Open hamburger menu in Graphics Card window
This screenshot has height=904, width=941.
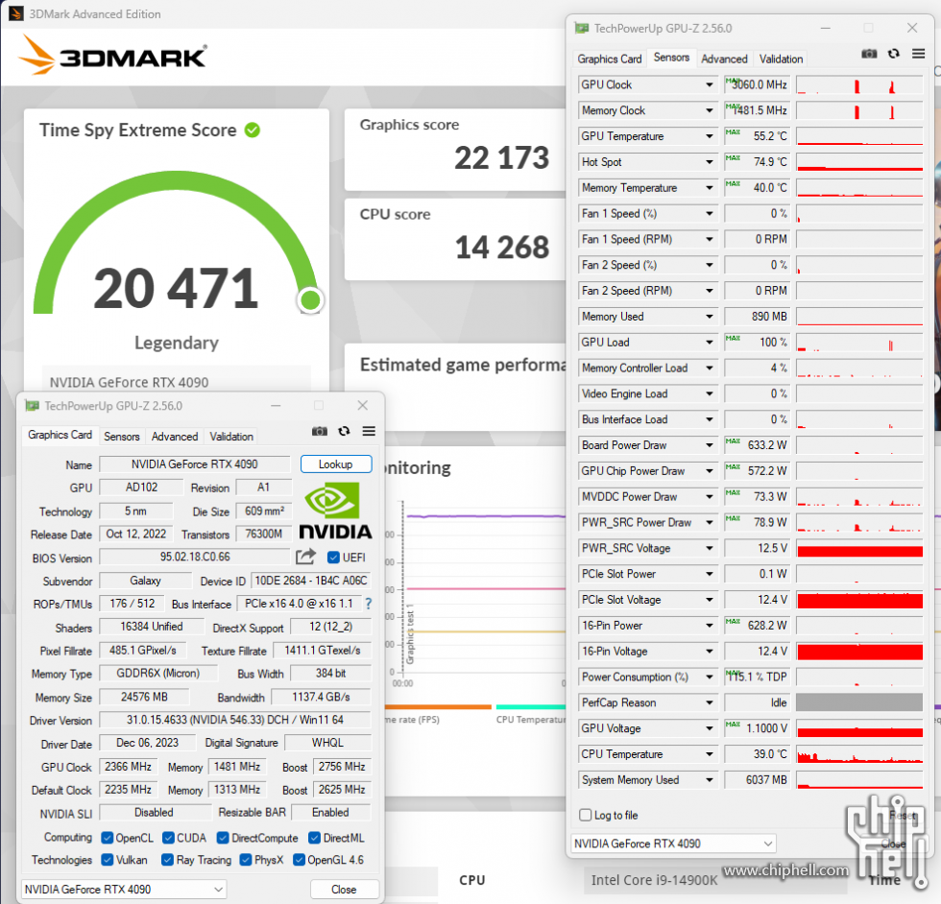pyautogui.click(x=369, y=431)
